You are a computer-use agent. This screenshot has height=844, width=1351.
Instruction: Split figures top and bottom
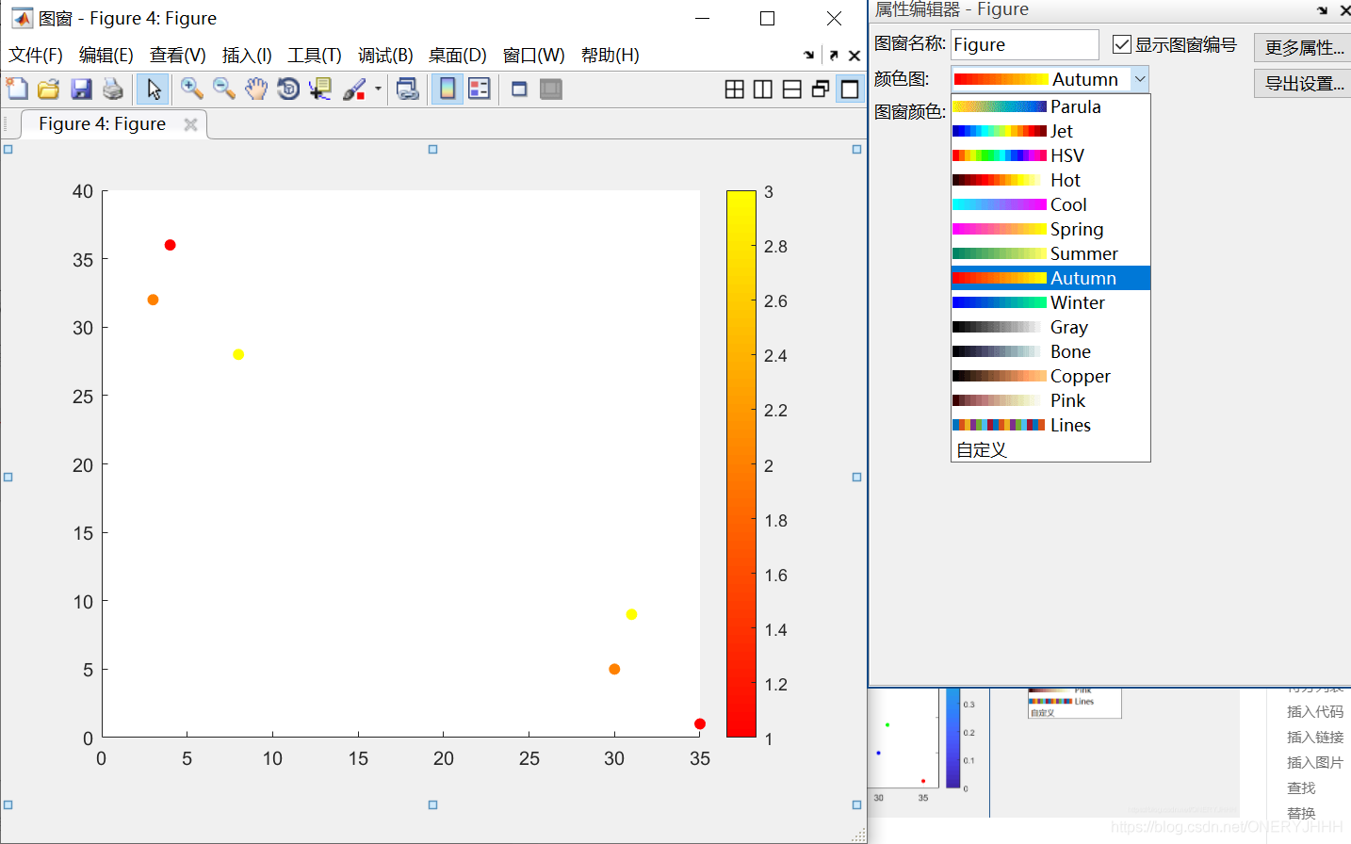click(x=792, y=89)
